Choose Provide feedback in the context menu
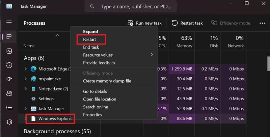Screen dimensions: 270x137 tap(99, 63)
